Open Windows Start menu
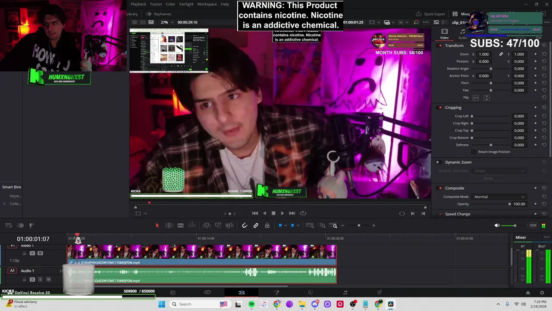Screen dimensions: 552x311 click(162, 304)
